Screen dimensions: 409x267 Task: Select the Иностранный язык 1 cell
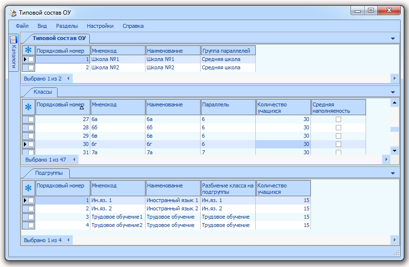tap(173, 201)
